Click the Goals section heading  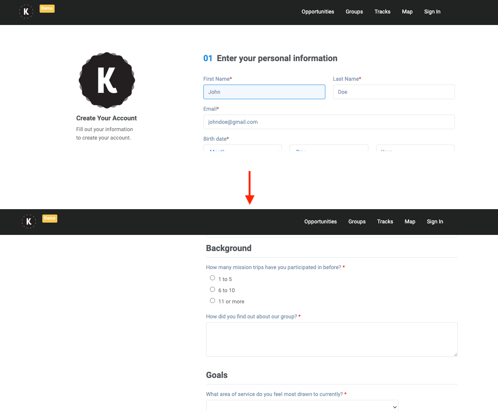217,375
